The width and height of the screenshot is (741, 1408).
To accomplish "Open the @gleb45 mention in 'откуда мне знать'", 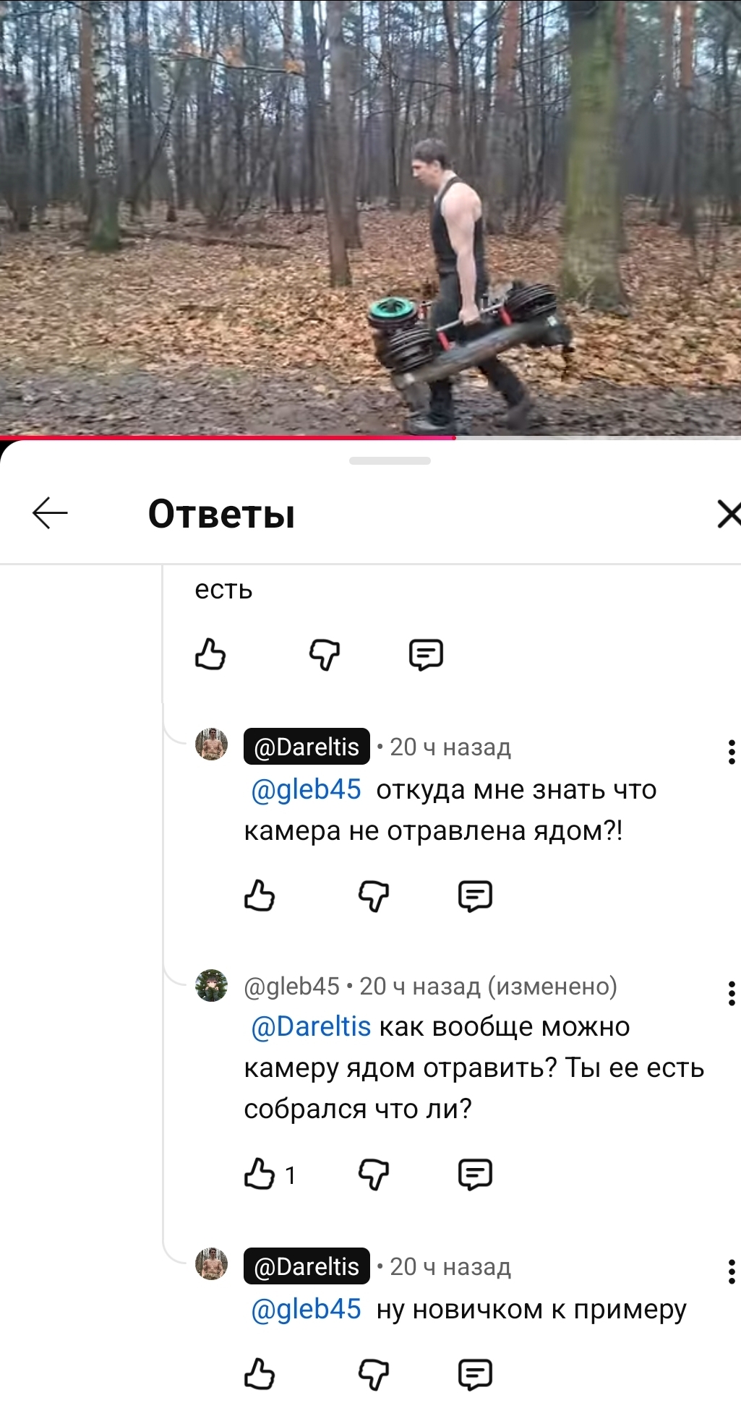I will pos(306,789).
